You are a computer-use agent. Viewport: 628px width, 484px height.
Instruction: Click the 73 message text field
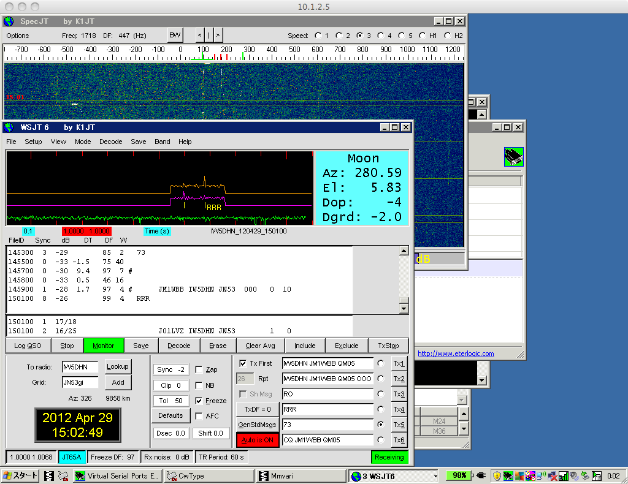pos(327,425)
